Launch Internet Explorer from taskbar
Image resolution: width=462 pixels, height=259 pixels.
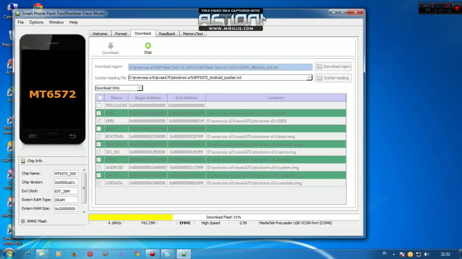(27, 254)
